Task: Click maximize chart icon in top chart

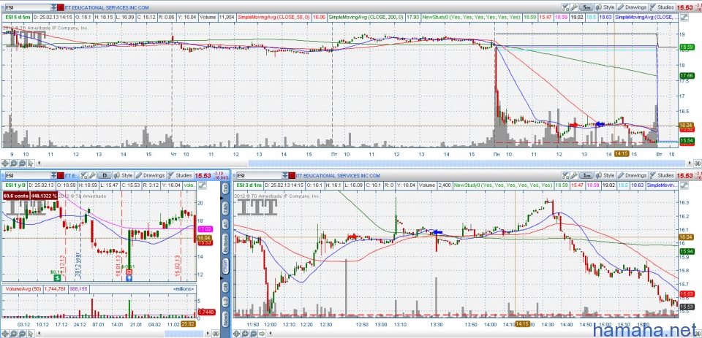Action: (684, 18)
